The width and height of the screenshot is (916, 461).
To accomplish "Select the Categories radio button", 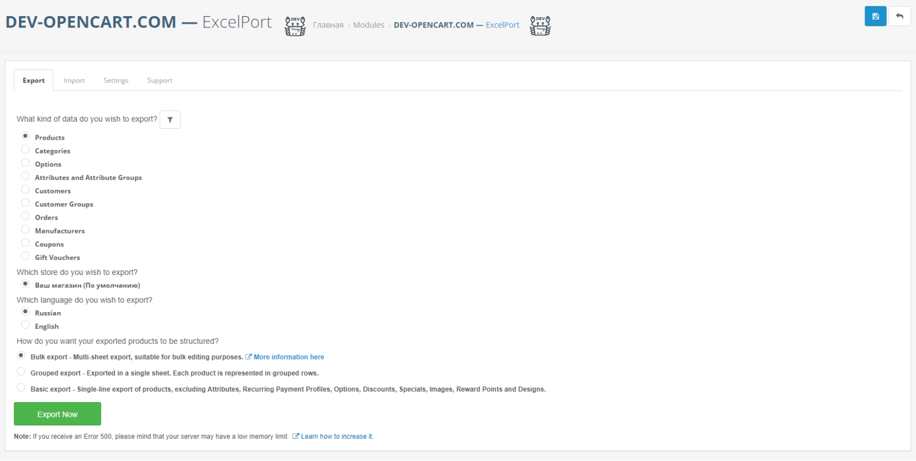I will pos(25,149).
